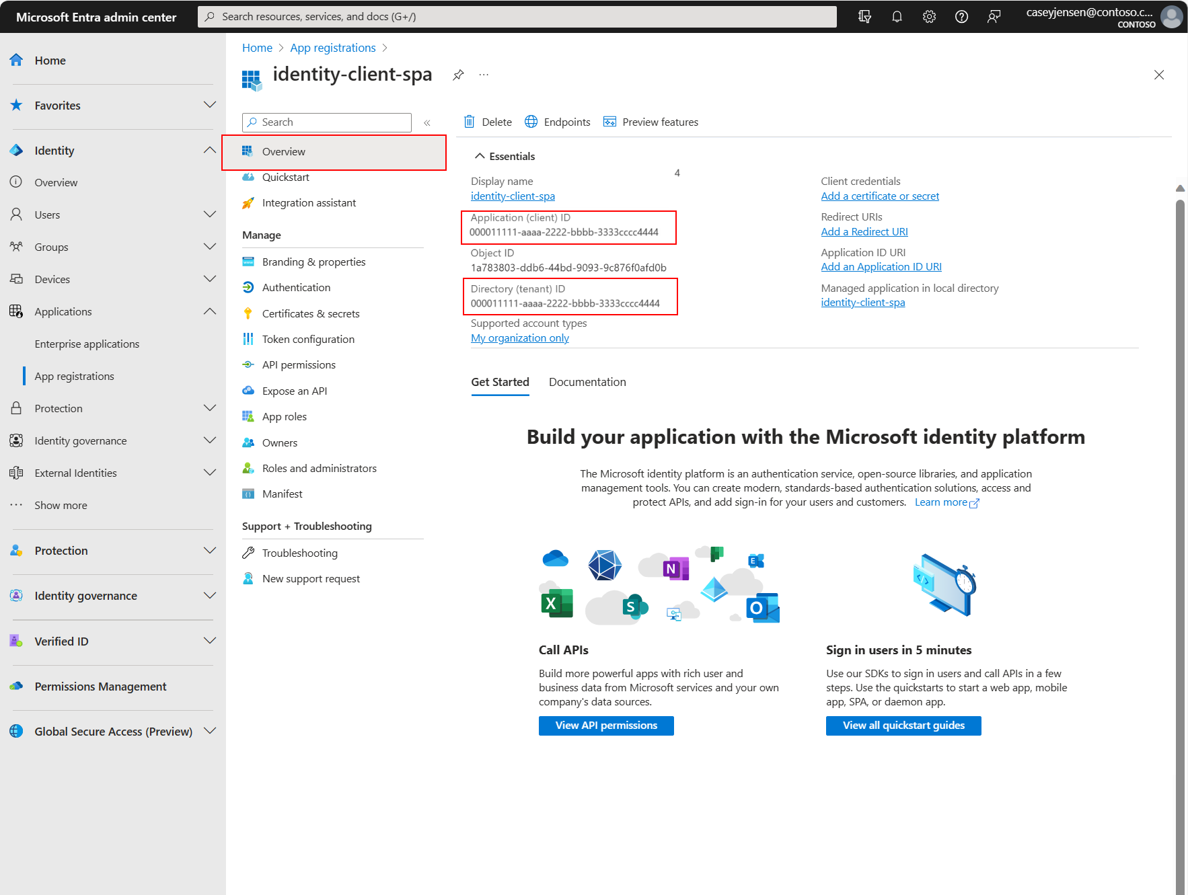Open notifications bell

coord(897,17)
